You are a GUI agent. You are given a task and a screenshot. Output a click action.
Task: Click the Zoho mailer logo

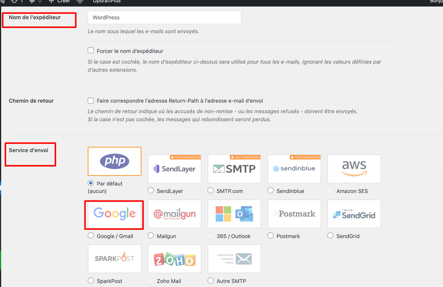coord(174,259)
